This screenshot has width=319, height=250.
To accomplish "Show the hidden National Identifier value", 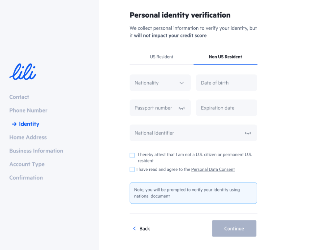I will click(248, 133).
